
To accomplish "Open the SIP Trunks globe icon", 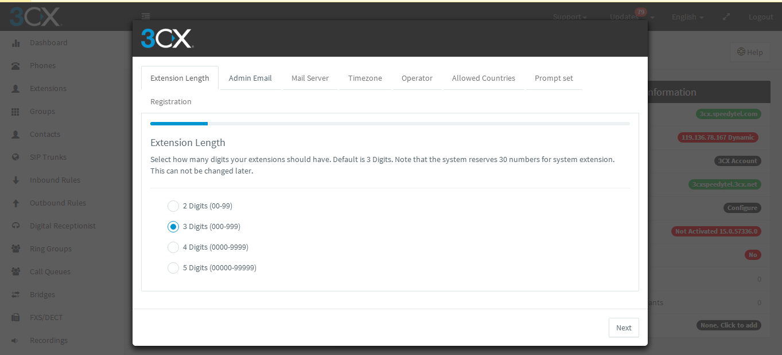I will click(16, 157).
